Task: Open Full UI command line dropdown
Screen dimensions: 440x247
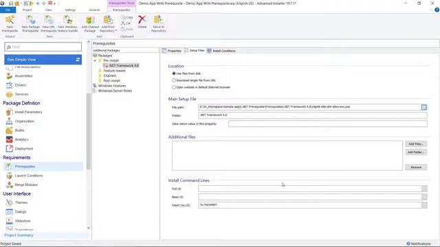Action: pyautogui.click(x=424, y=189)
